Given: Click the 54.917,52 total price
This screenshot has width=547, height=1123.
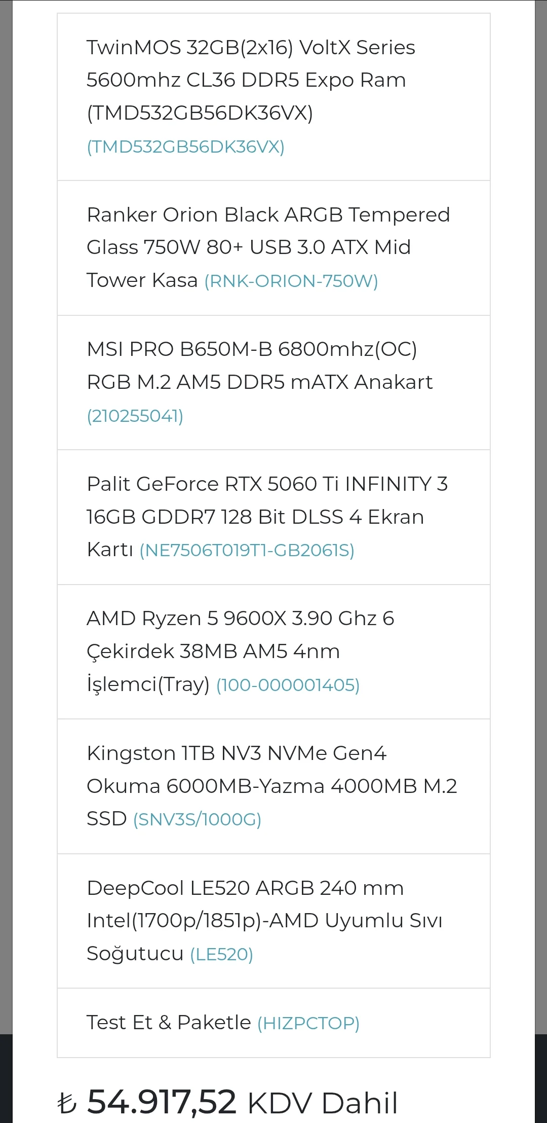Looking at the screenshot, I should point(162,1102).
